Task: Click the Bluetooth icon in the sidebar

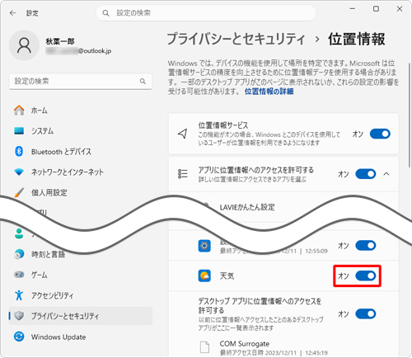Action: coord(19,151)
